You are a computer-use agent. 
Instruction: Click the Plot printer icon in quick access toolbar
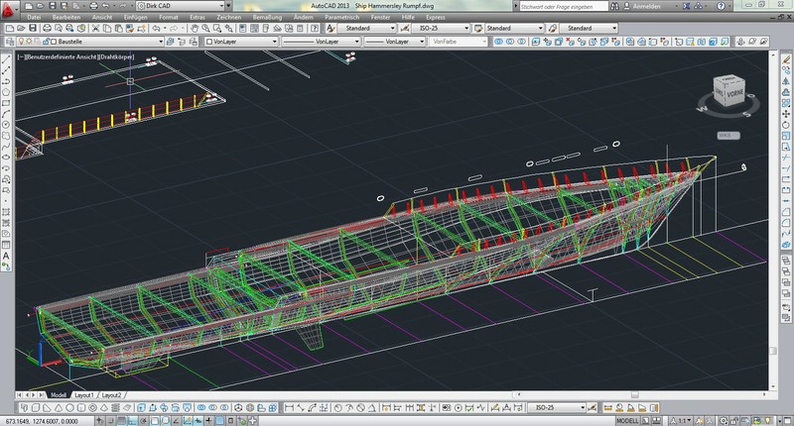[93, 6]
